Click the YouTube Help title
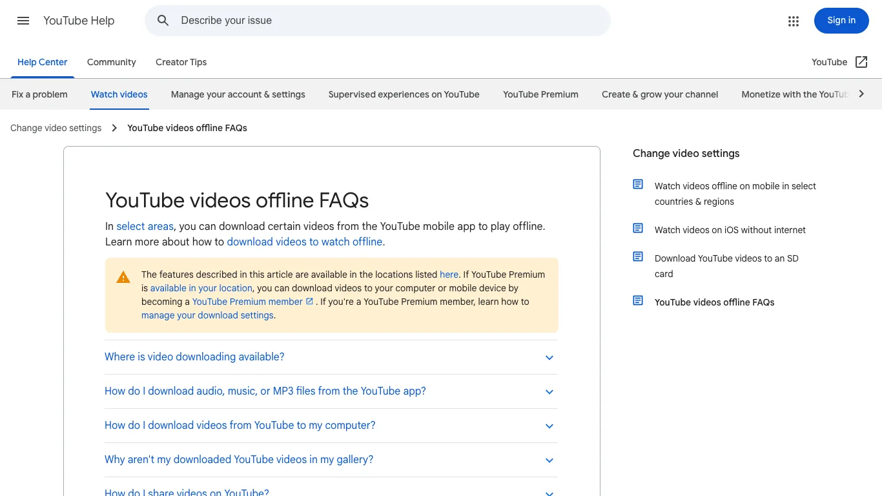This screenshot has width=882, height=496. pyautogui.click(x=79, y=21)
